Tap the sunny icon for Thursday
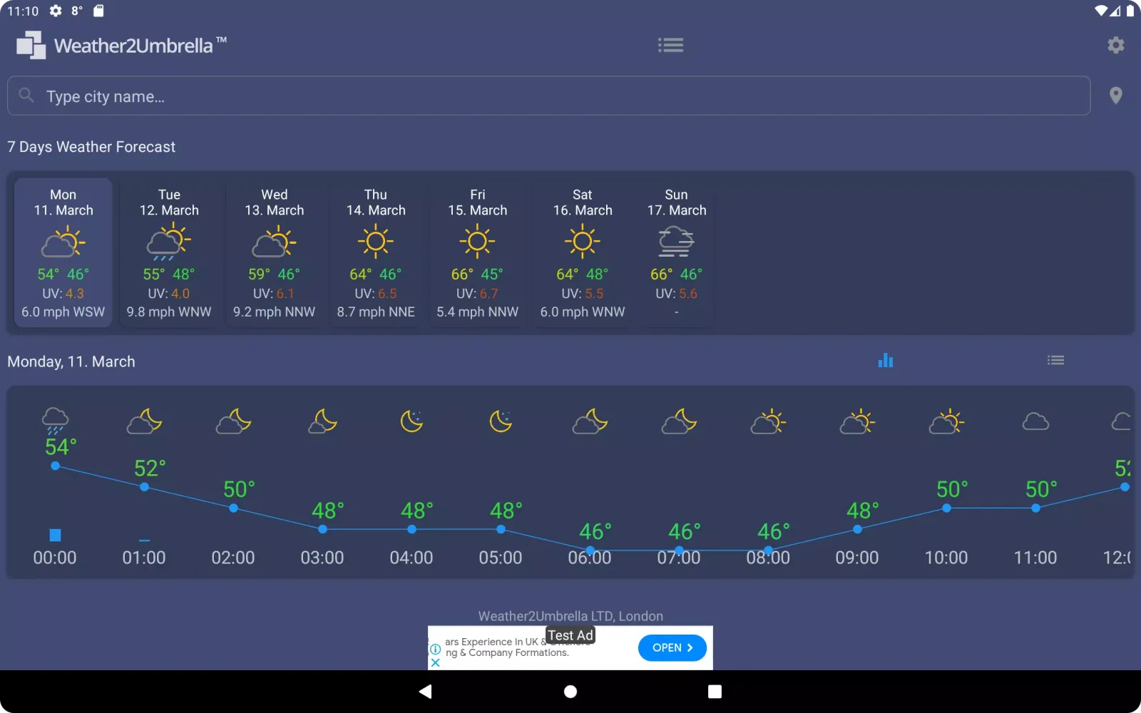 [x=376, y=242]
